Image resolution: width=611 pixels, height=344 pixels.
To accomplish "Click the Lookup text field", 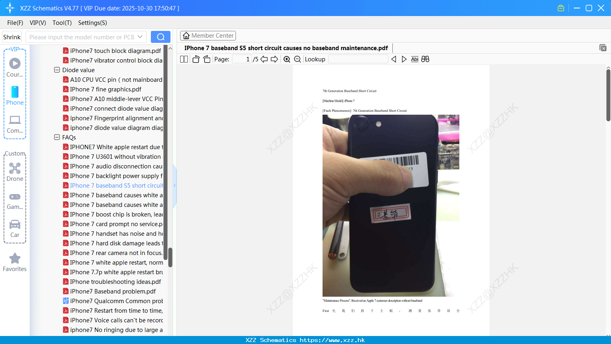I will point(358,59).
